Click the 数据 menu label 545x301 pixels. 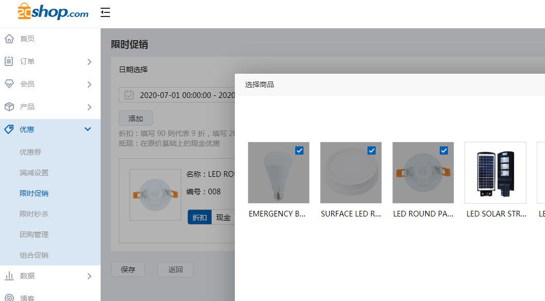[x=27, y=276]
